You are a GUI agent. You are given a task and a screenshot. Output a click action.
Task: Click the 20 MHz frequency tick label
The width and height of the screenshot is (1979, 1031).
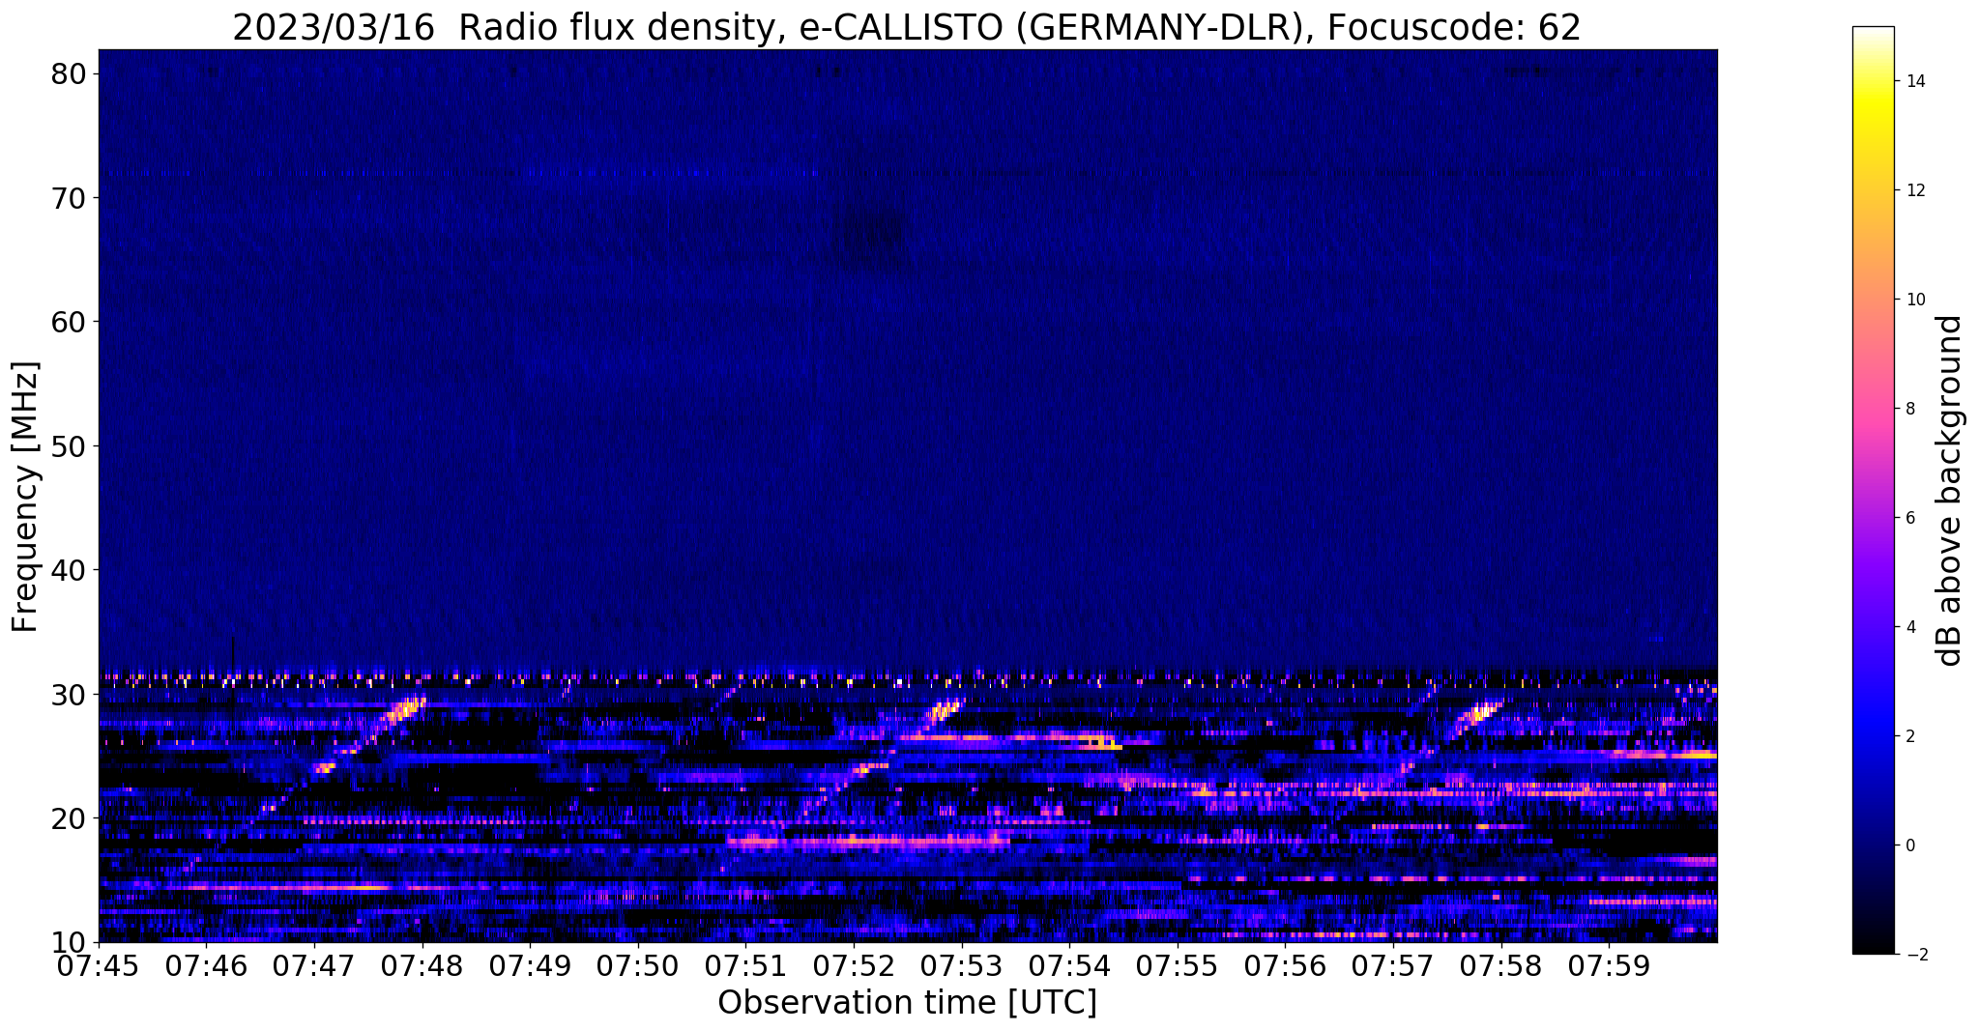[x=70, y=818]
